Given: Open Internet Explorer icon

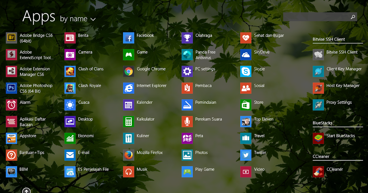Looking at the screenshot, I should [128, 88].
